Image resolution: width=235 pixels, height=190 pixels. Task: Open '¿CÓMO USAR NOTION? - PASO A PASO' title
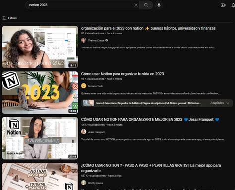pos(151,168)
